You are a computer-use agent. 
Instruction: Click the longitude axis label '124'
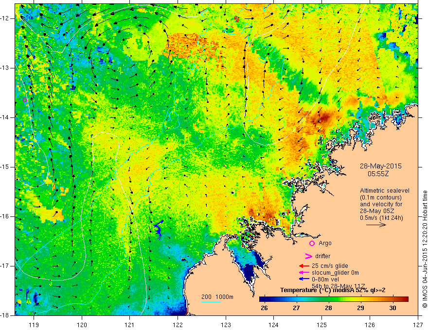click(274, 325)
